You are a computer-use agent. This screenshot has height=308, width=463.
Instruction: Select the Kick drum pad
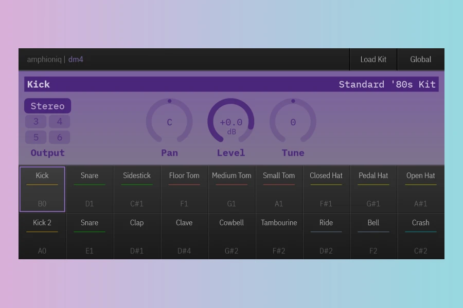pos(42,189)
